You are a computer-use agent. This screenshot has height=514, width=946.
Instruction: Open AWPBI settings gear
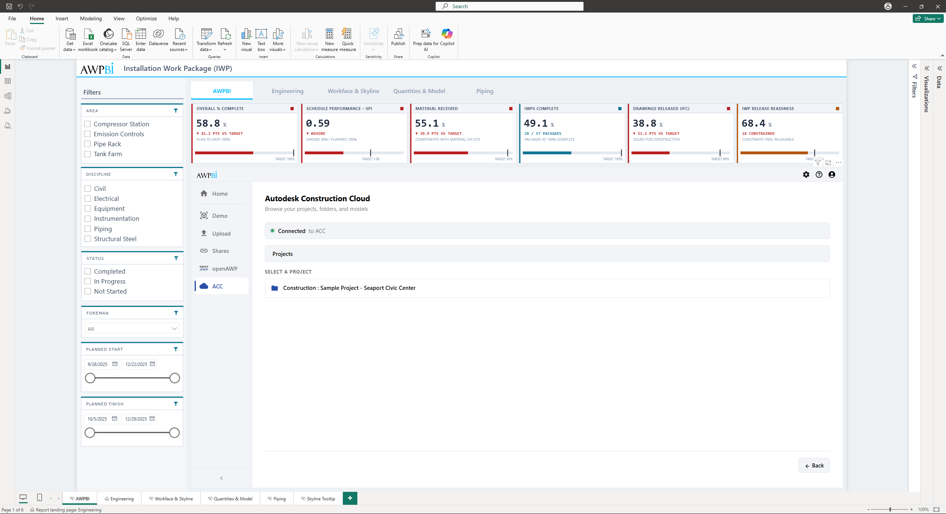click(x=806, y=175)
